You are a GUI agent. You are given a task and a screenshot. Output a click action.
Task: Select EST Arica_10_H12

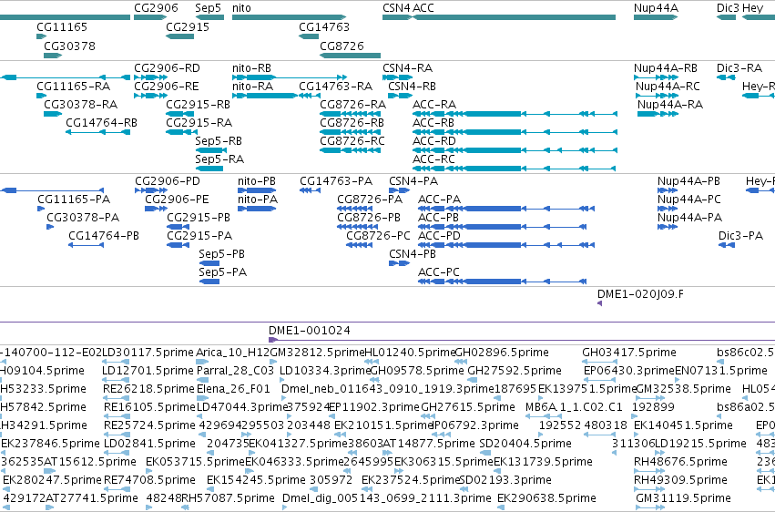(233, 353)
